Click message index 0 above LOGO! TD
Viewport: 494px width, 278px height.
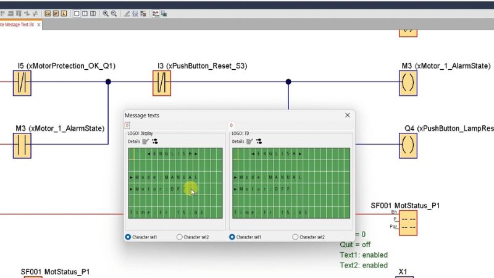tap(231, 125)
